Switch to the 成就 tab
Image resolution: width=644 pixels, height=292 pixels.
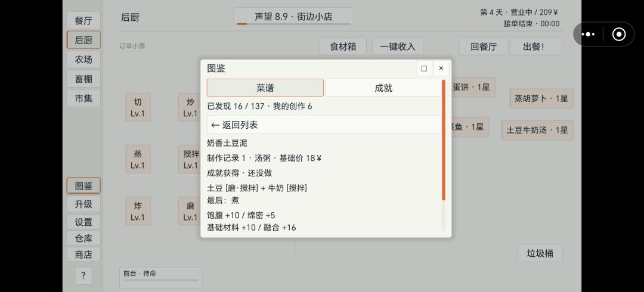coord(383,88)
